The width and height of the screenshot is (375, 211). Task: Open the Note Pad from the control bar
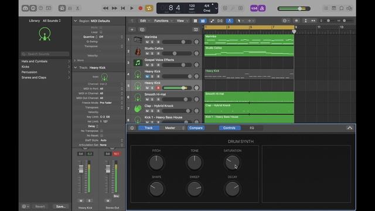tap(333, 8)
